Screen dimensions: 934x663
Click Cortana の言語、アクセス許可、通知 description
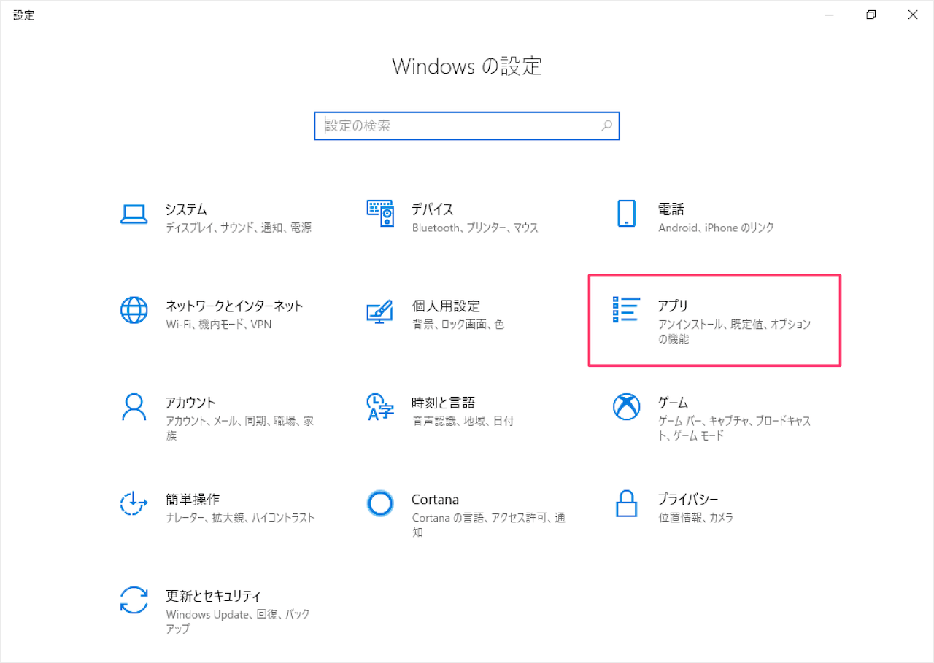pyautogui.click(x=489, y=525)
